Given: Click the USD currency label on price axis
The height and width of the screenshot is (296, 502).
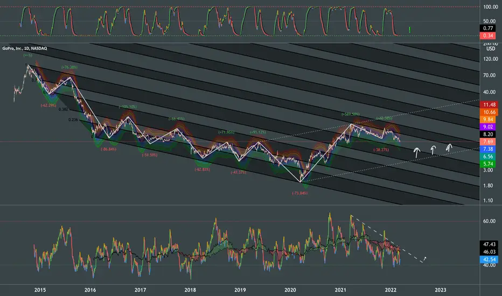Looking at the screenshot, I should pyautogui.click(x=491, y=48).
